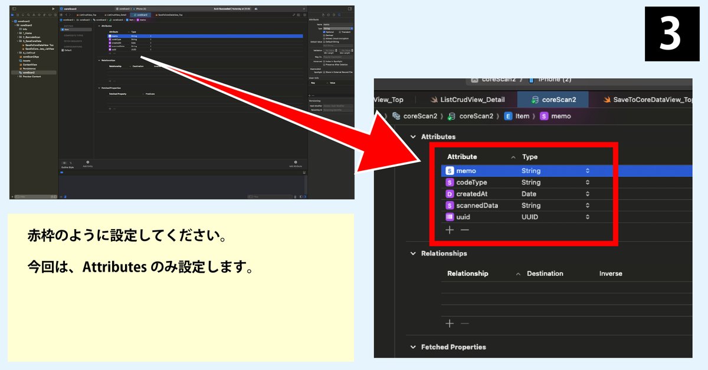Open the Type dropdown in inspector panel
Viewport: 708px width, 370px height.
click(x=338, y=28)
